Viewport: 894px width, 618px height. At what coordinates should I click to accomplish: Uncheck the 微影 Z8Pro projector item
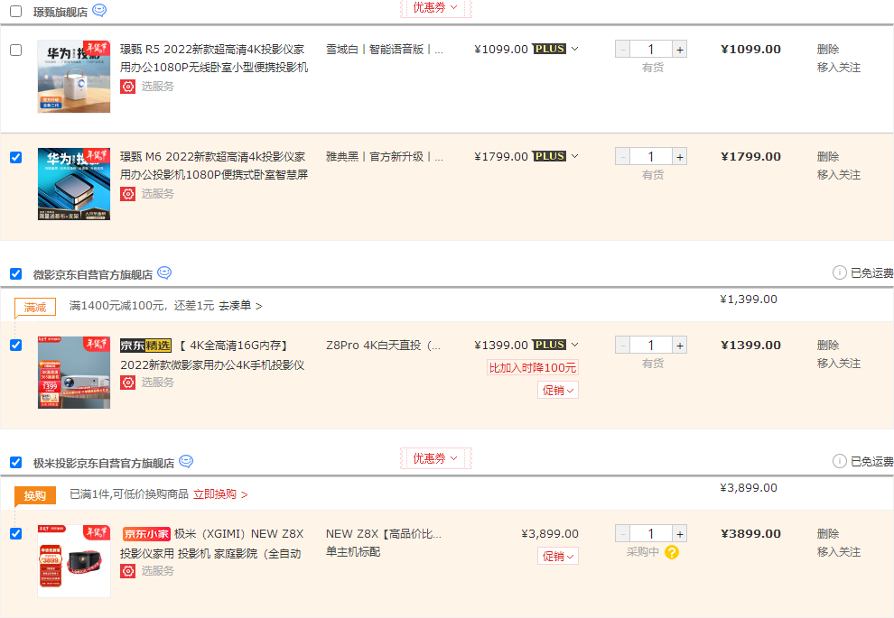tap(16, 346)
